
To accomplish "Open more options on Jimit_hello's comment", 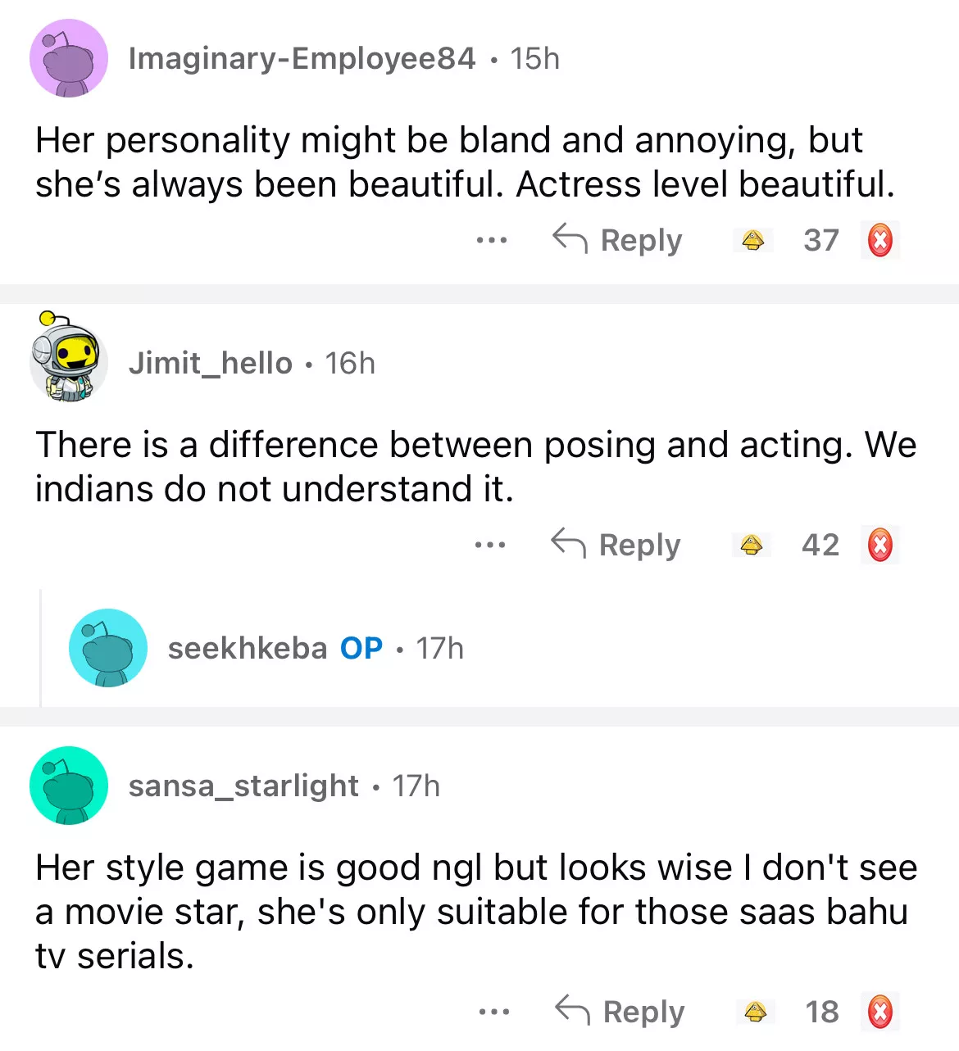I will (490, 545).
